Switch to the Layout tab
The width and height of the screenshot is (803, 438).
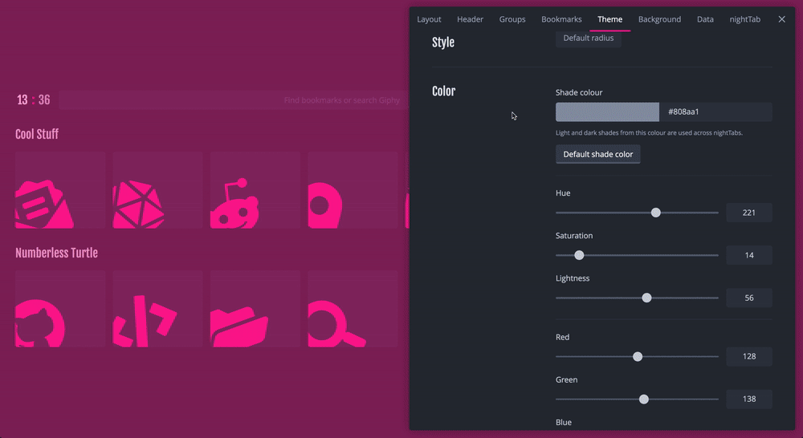pos(429,19)
